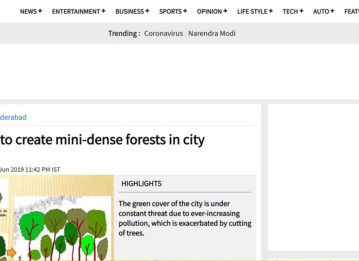Screen dimensions: 359x261
Task: Click the article's tree illustration image
Action: tap(57, 218)
